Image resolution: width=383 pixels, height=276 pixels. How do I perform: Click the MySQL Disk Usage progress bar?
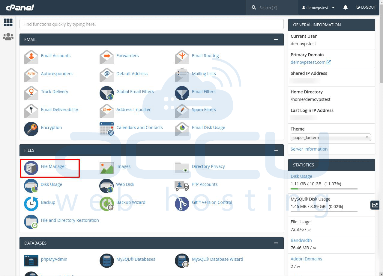point(324,212)
